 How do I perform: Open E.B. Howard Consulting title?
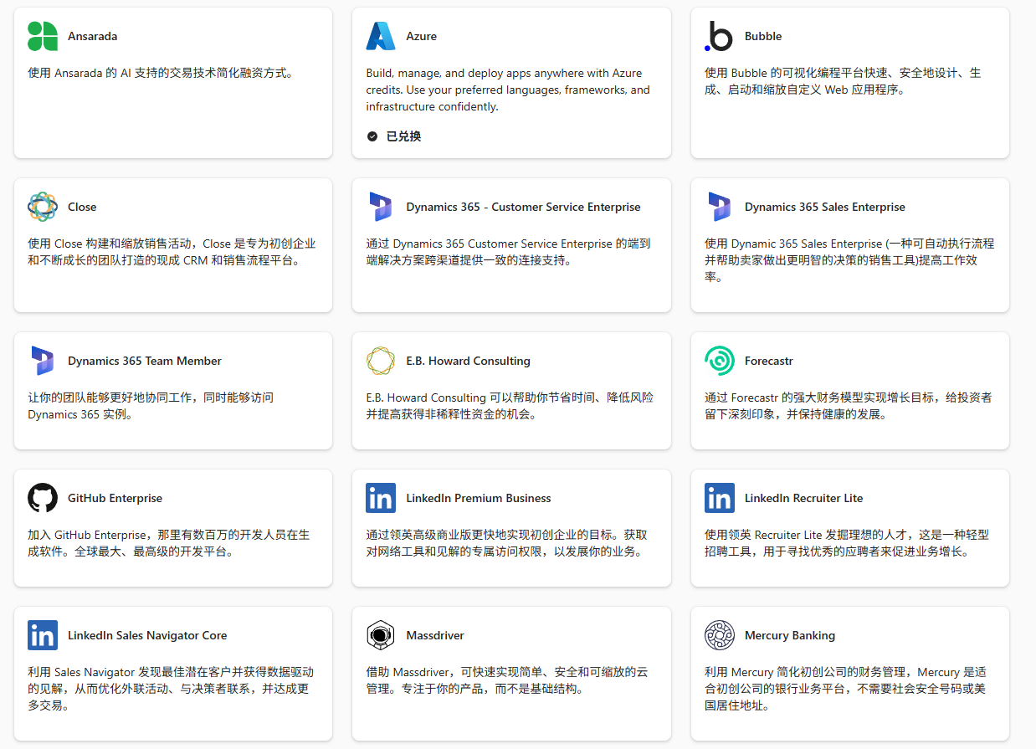click(x=469, y=361)
